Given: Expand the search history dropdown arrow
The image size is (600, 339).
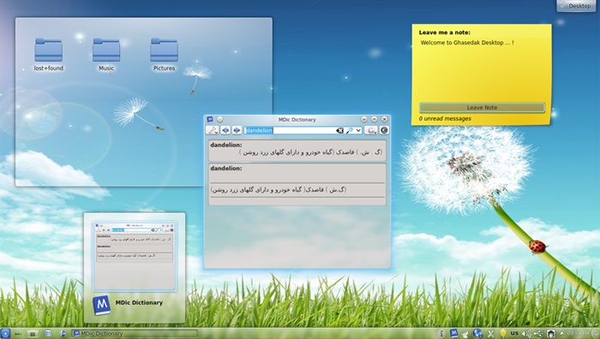Looking at the screenshot, I should (358, 130).
